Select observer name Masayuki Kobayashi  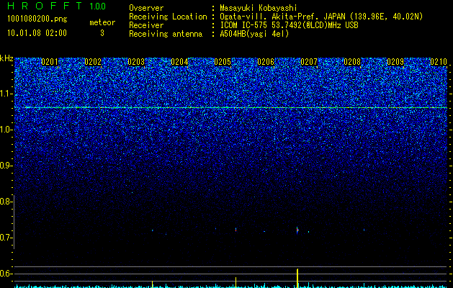[x=259, y=8]
